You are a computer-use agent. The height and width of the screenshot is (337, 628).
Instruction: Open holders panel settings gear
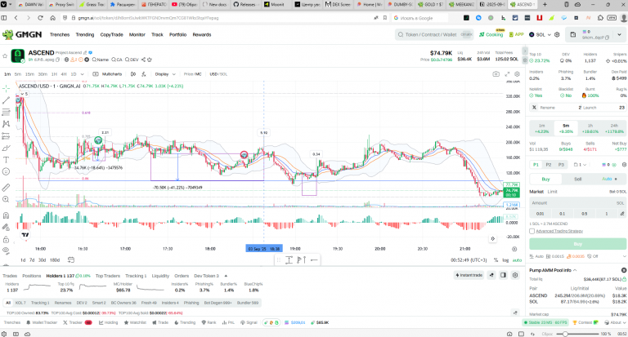515,275
